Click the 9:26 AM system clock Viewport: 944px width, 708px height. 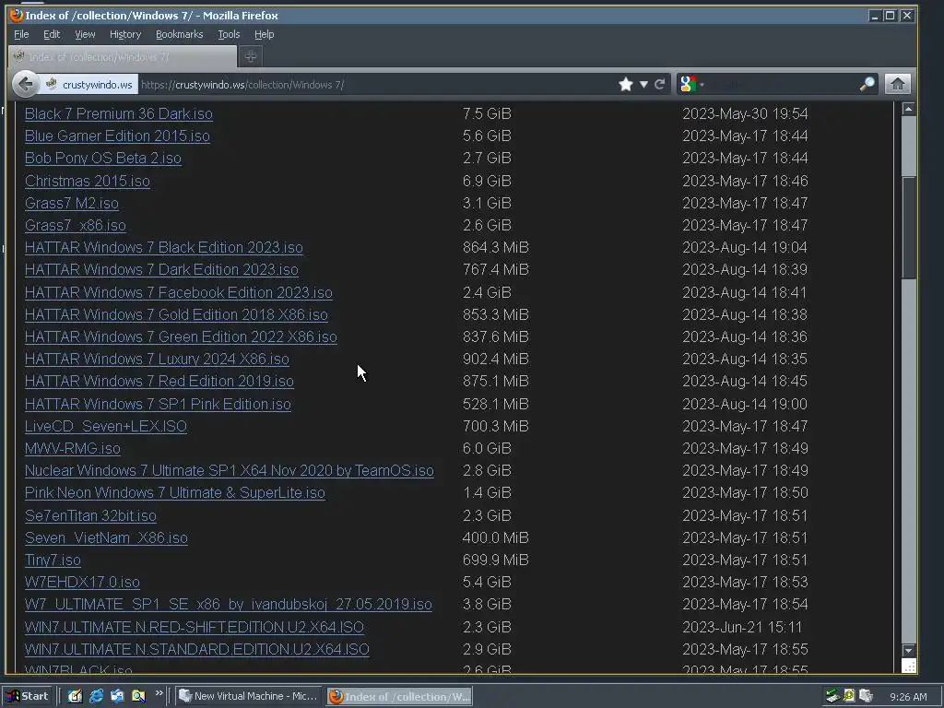[908, 697]
